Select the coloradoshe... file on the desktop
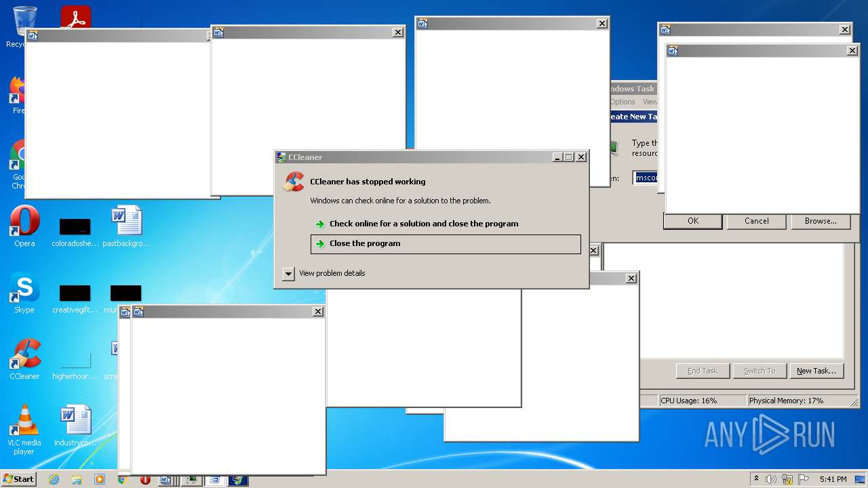Image resolution: width=868 pixels, height=488 pixels. click(x=75, y=232)
